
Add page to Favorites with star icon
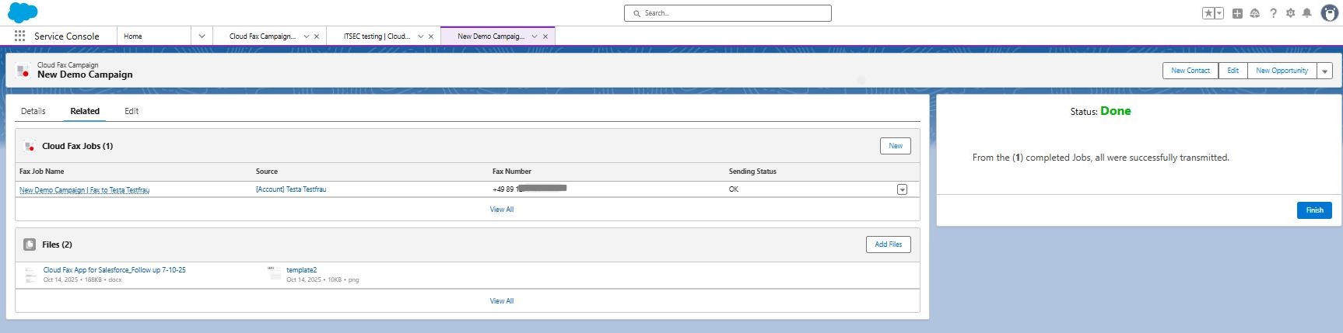1208,13
